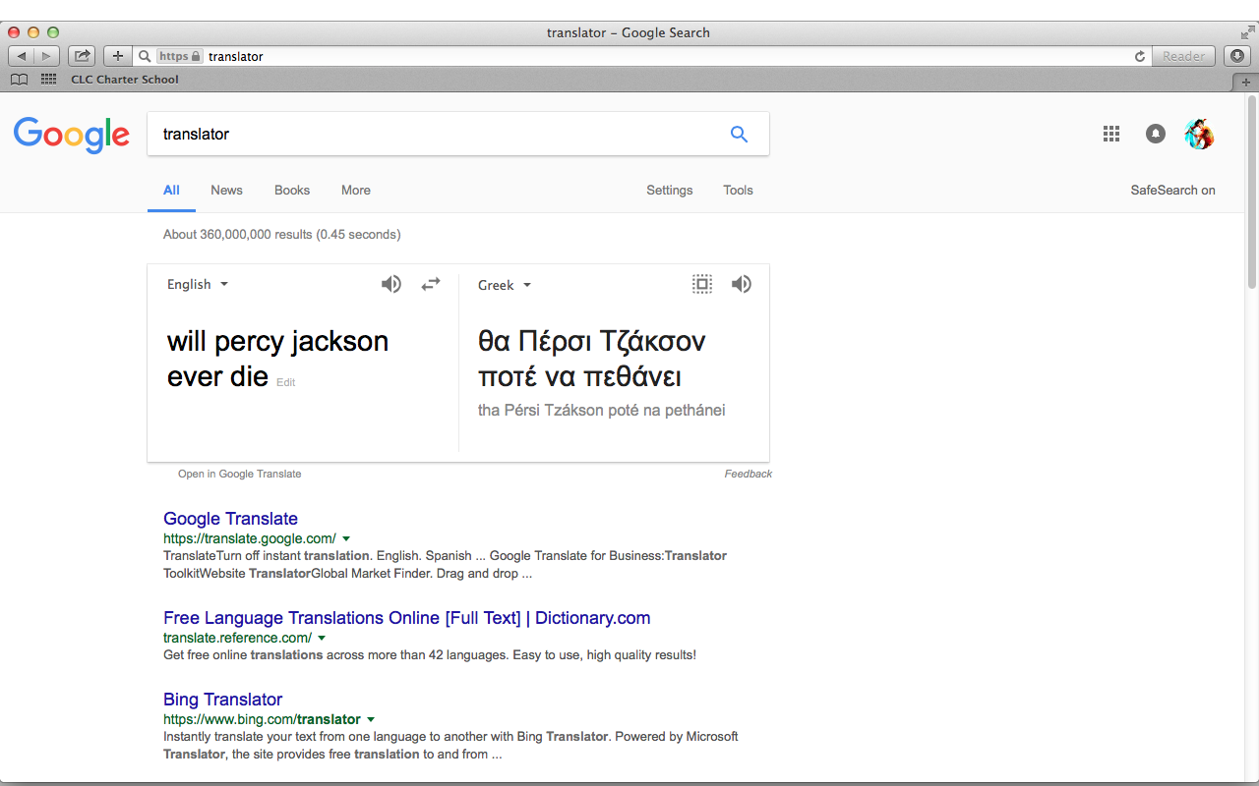The image size is (1259, 786).
Task: Show Top Sites grid icon
Action: tap(48, 80)
